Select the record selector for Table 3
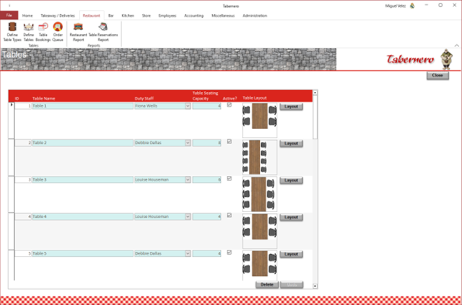 tap(11, 194)
